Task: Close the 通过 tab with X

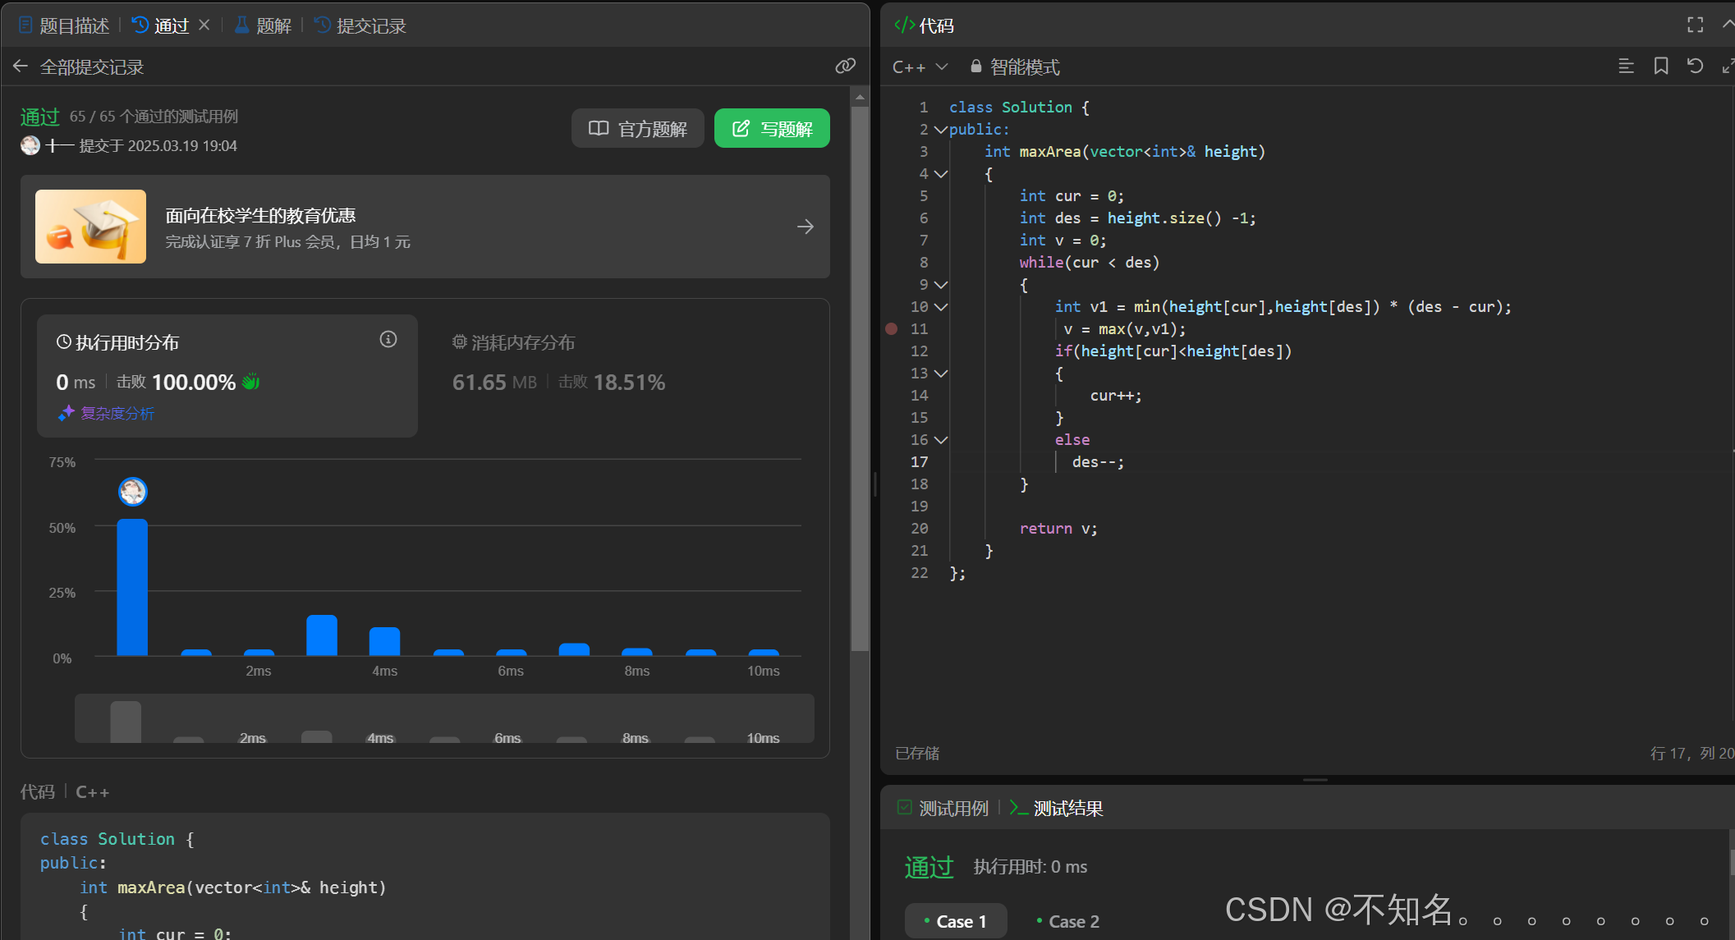Action: pyautogui.click(x=204, y=25)
